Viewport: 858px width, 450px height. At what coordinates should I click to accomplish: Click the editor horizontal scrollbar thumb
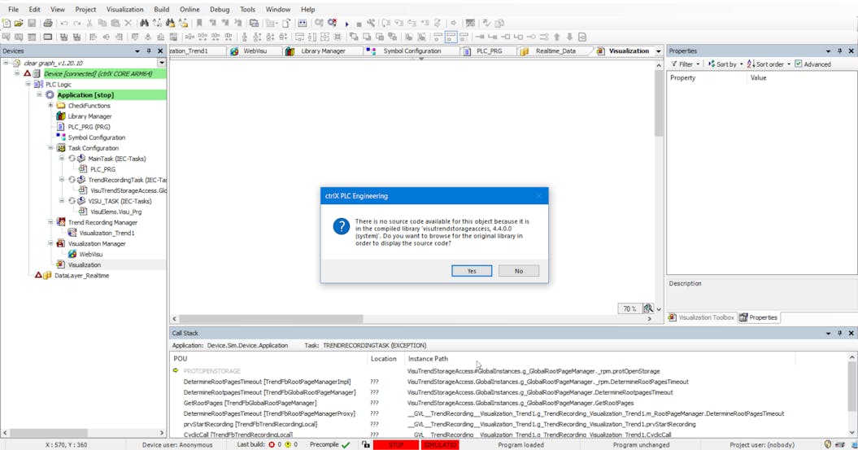[x=271, y=319]
